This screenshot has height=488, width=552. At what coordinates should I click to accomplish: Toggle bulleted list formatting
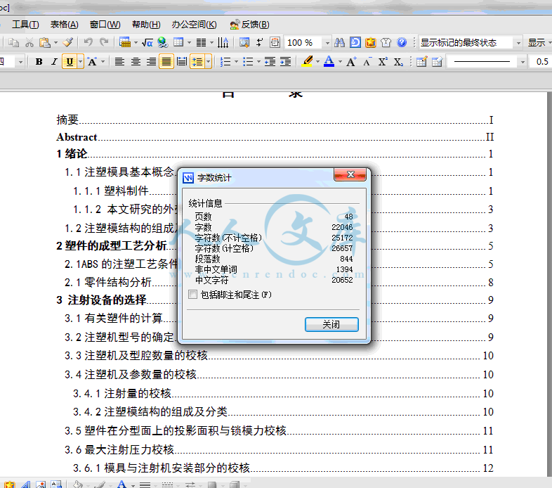(x=248, y=62)
